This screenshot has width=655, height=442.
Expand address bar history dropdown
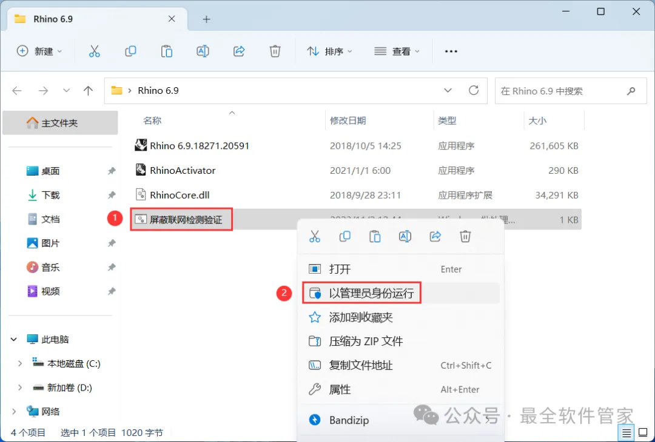click(448, 90)
